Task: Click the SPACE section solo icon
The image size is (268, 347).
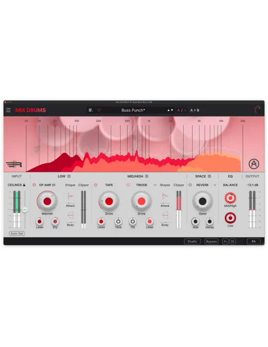Action: coord(209,176)
